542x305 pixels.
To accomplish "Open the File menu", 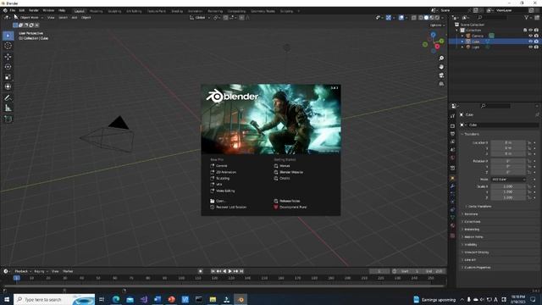I will click(x=13, y=11).
